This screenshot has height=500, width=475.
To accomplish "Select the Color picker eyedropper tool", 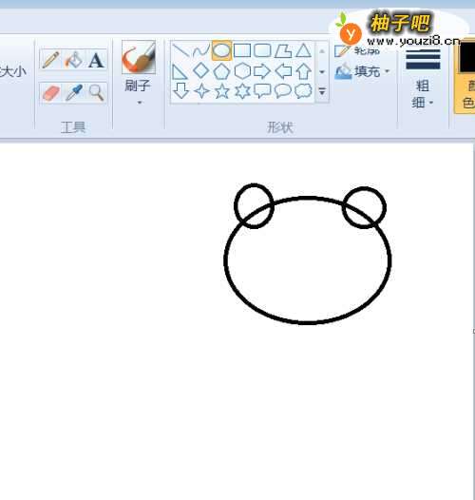I will [x=74, y=93].
